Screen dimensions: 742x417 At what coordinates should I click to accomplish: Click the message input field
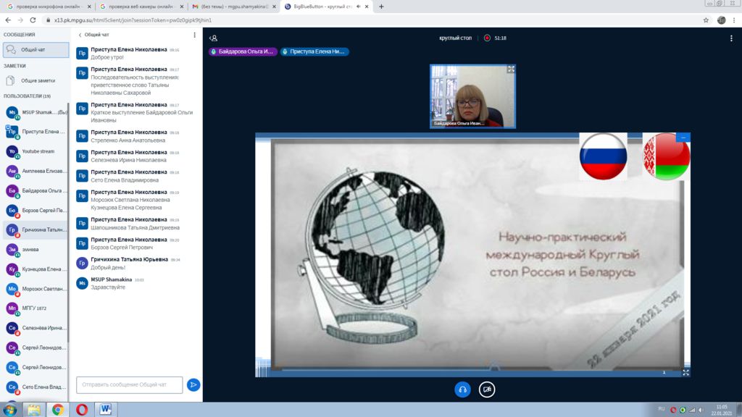(x=130, y=384)
